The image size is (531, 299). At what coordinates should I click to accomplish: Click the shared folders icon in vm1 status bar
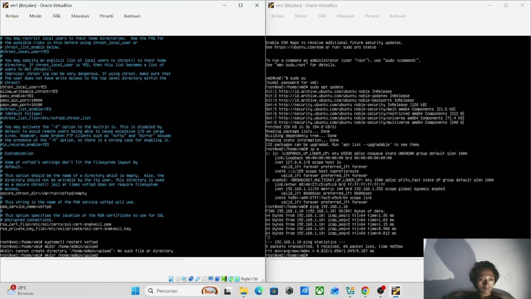point(204,279)
